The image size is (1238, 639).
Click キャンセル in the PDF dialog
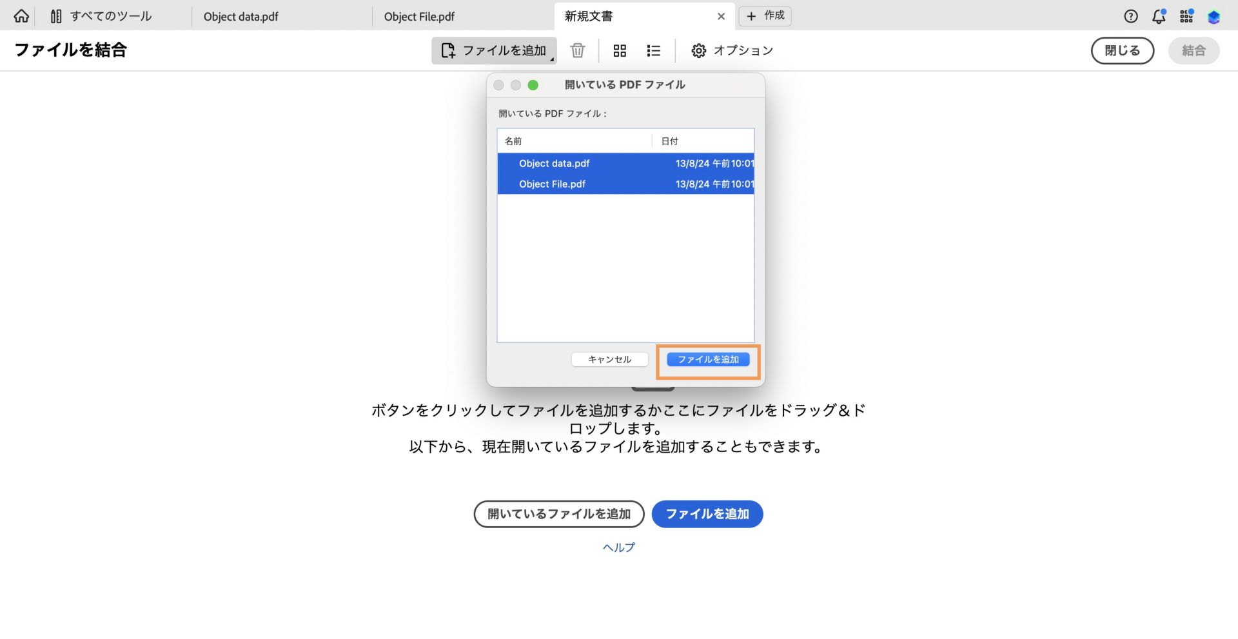[609, 359]
